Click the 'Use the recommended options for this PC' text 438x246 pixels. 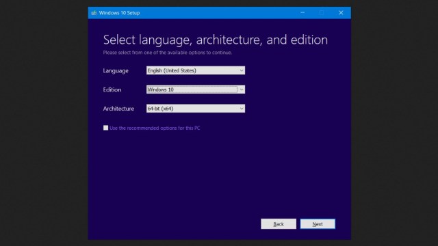(155, 128)
